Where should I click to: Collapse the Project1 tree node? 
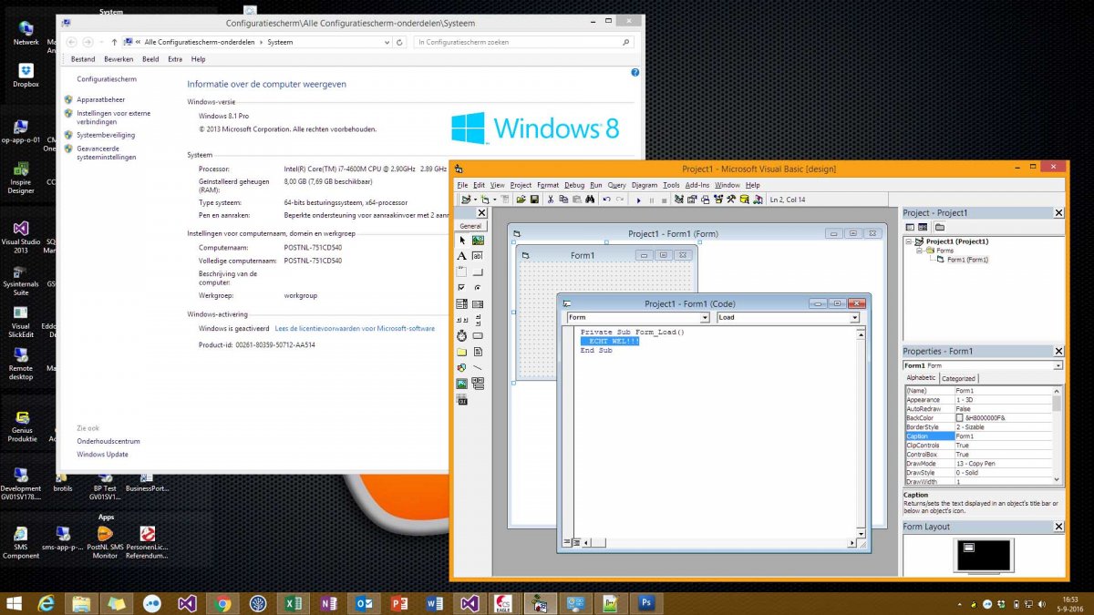pyautogui.click(x=909, y=241)
